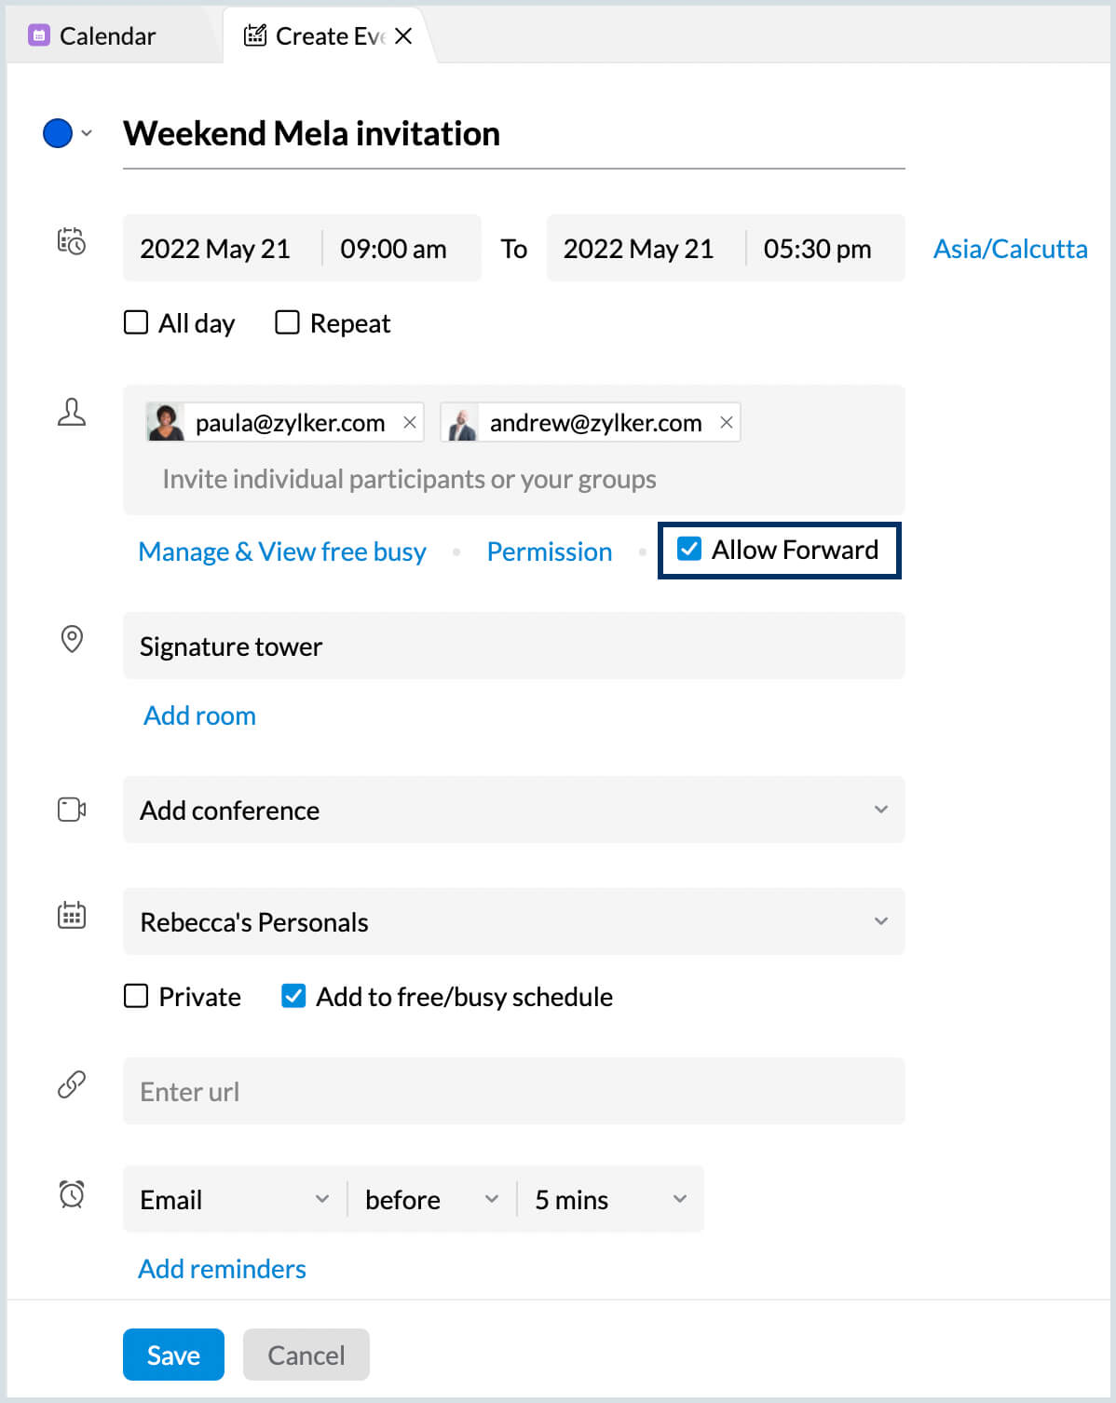This screenshot has width=1116, height=1403.
Task: Expand the Add conference dropdown
Action: click(x=880, y=810)
